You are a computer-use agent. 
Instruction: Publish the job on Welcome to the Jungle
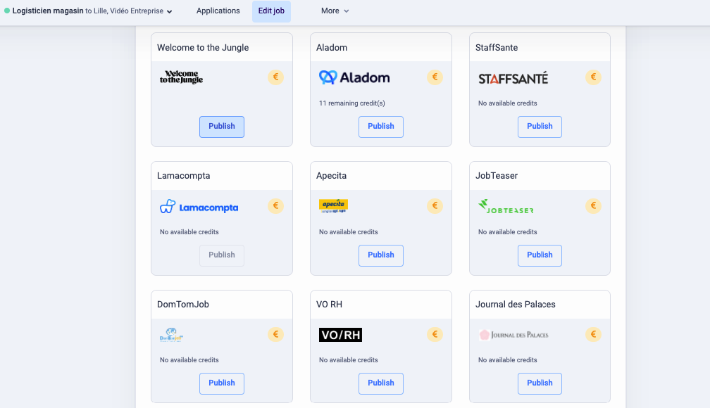pyautogui.click(x=222, y=127)
